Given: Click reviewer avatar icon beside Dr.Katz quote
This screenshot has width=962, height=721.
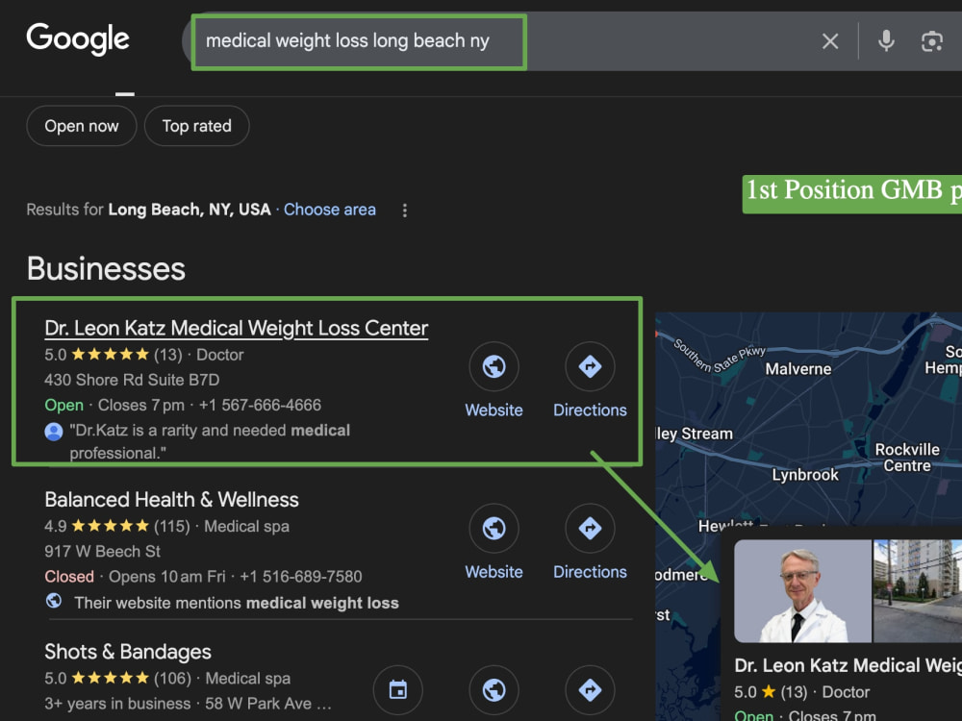Looking at the screenshot, I should point(54,432).
